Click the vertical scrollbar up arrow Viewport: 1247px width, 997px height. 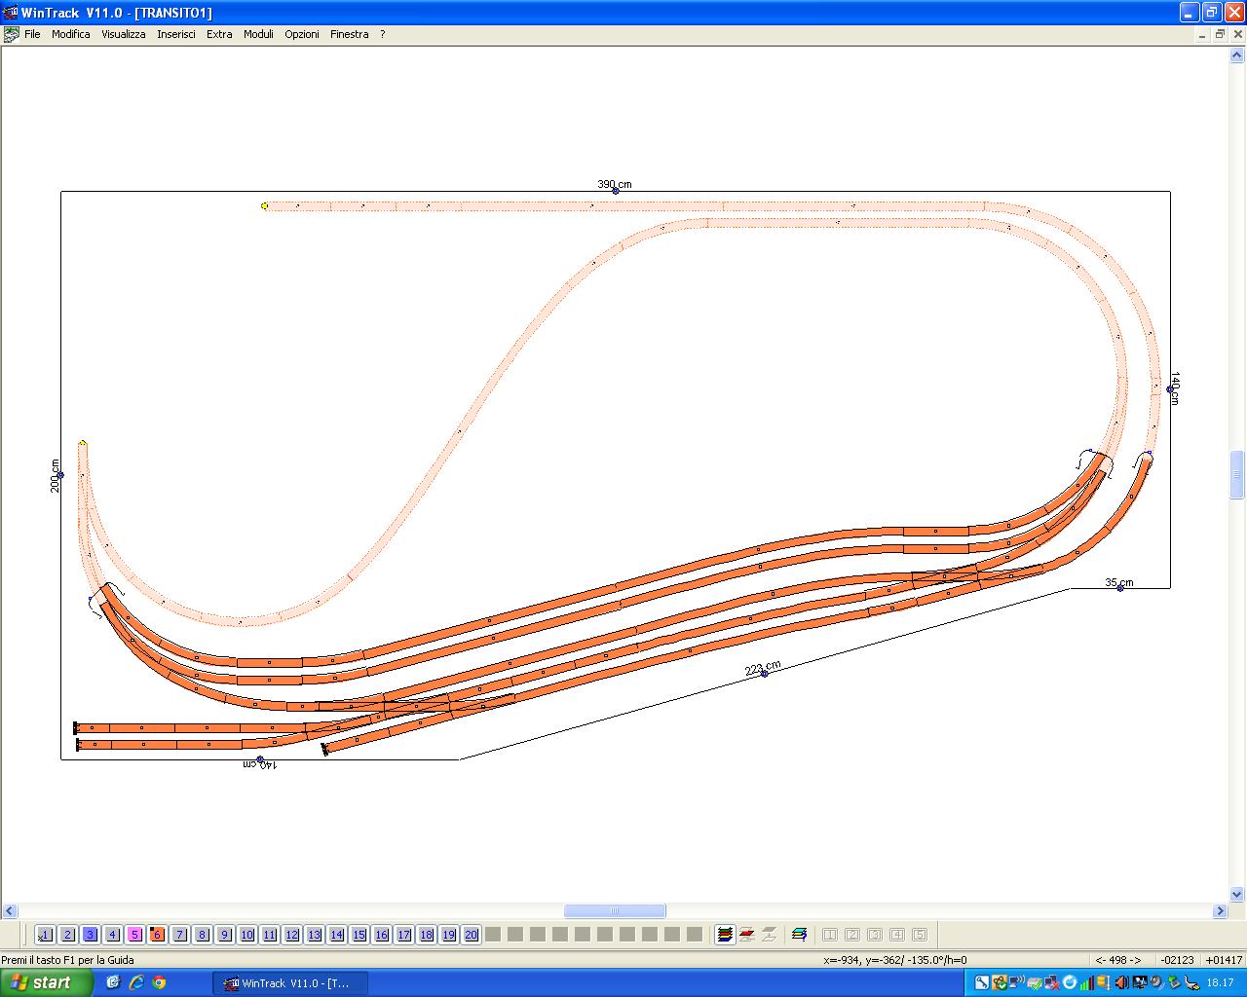pyautogui.click(x=1238, y=56)
